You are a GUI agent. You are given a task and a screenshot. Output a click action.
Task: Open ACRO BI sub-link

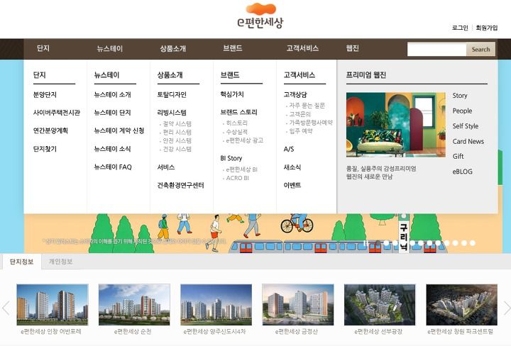238,178
